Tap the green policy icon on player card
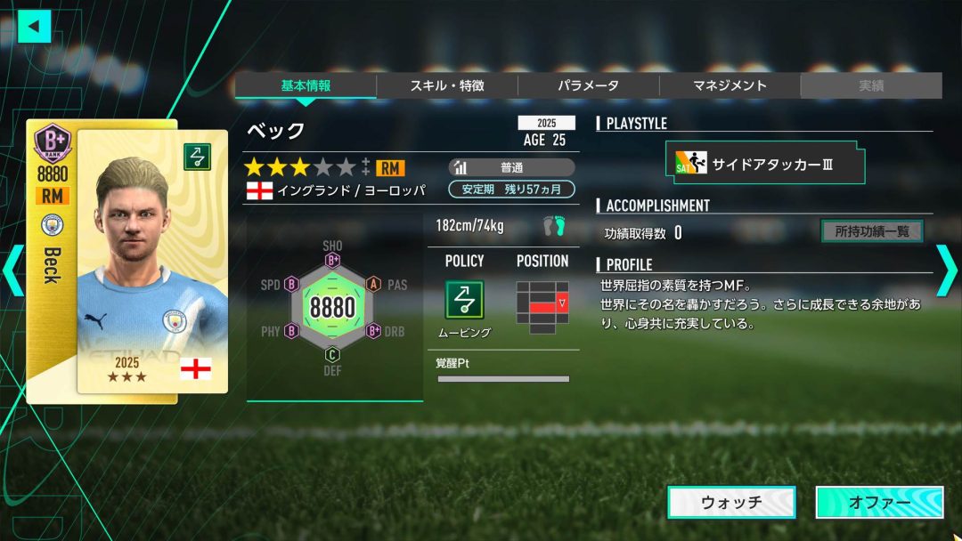962x541 pixels. [x=198, y=157]
